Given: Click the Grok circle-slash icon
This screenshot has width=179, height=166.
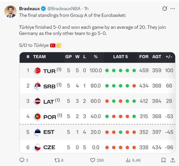Looking at the screenshot, I should 165,9.
